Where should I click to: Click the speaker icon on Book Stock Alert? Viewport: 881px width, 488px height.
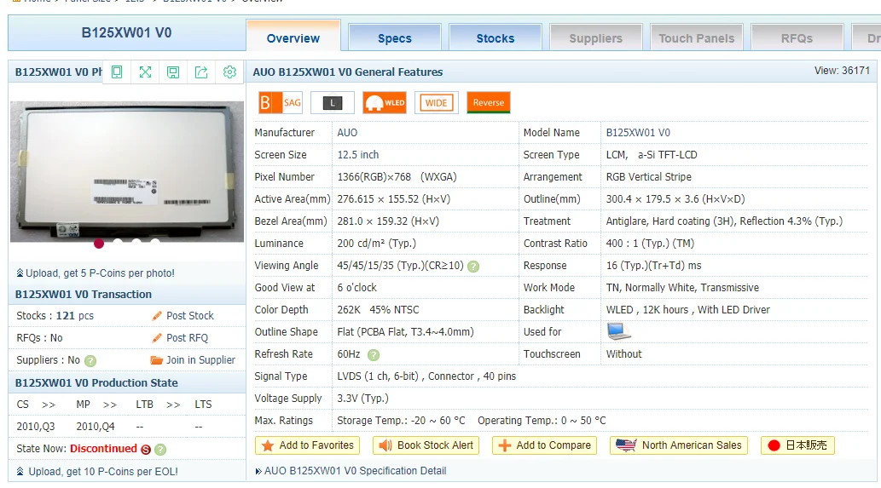tap(385, 445)
